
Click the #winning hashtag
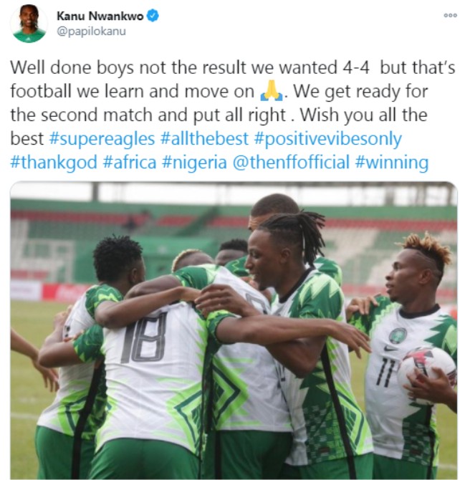(x=391, y=163)
